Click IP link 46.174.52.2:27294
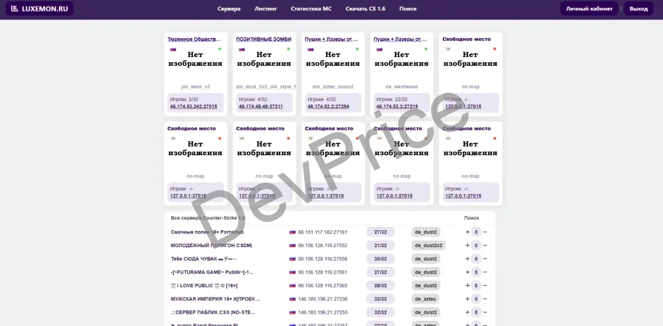The height and width of the screenshot is (326, 663). (x=328, y=107)
